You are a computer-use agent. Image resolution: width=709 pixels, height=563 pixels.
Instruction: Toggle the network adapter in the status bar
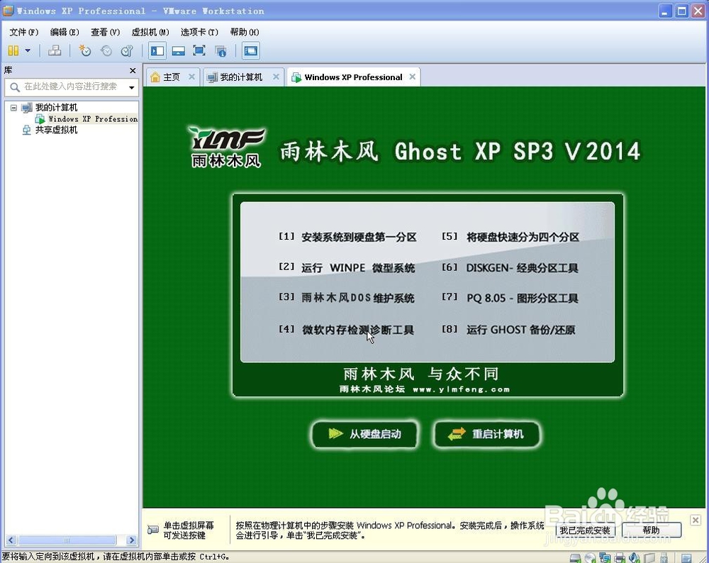click(x=604, y=557)
